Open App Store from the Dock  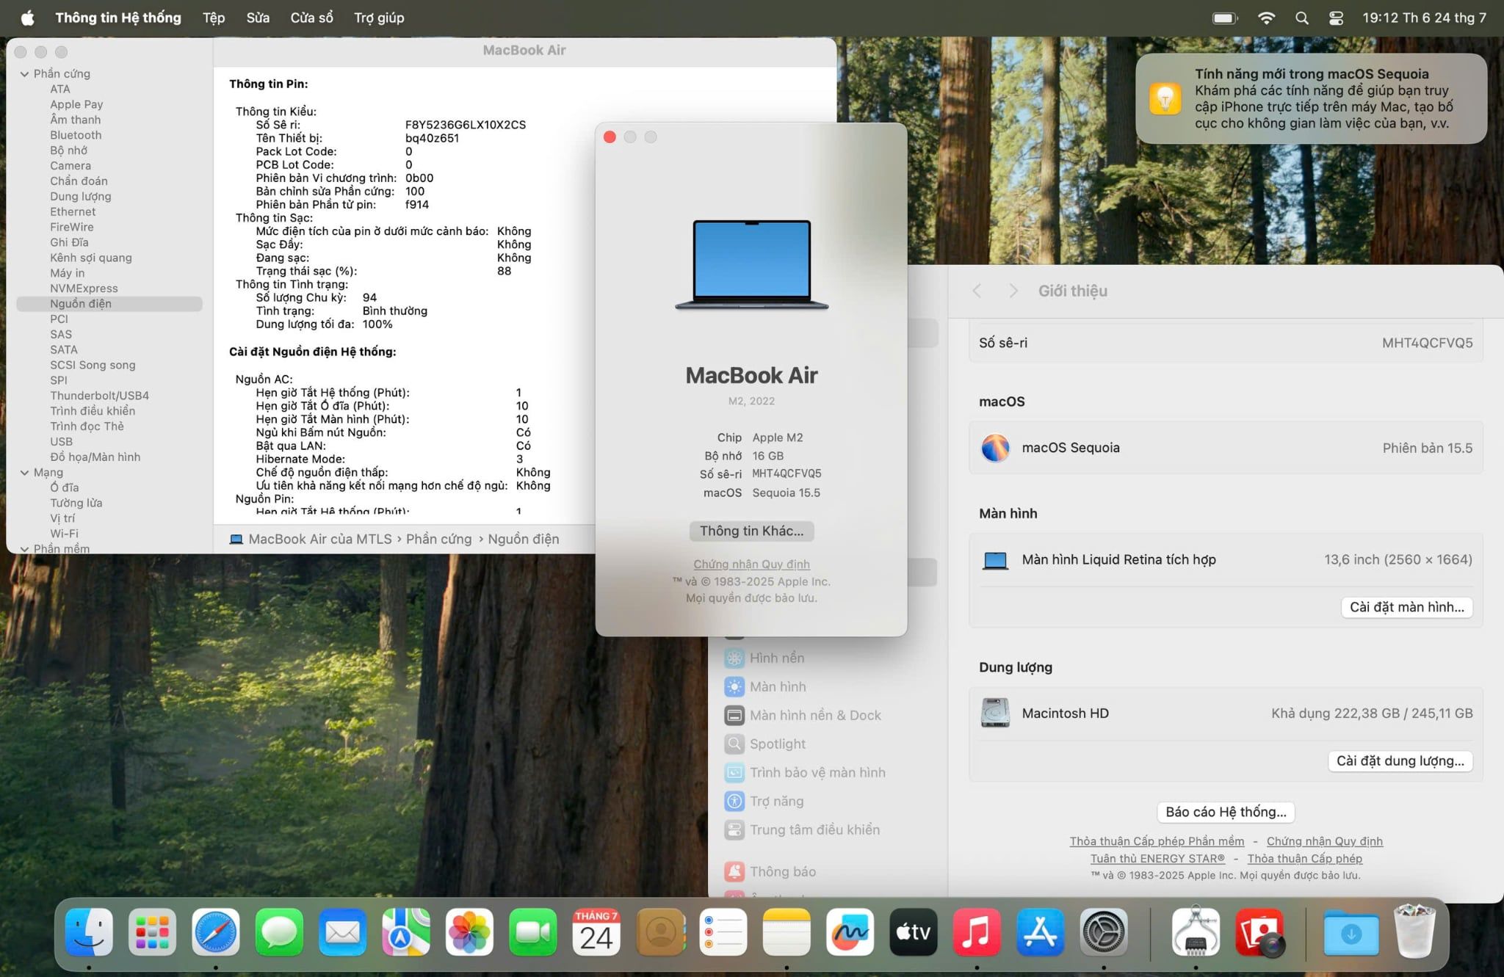1041,932
